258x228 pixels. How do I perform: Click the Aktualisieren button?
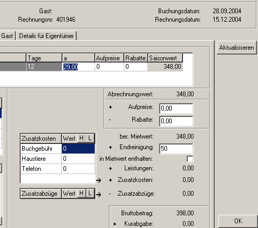[x=236, y=48]
